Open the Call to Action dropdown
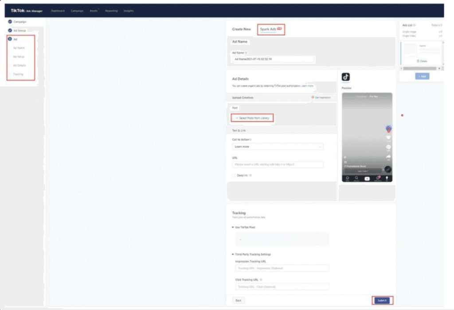454x310 pixels. pos(278,147)
